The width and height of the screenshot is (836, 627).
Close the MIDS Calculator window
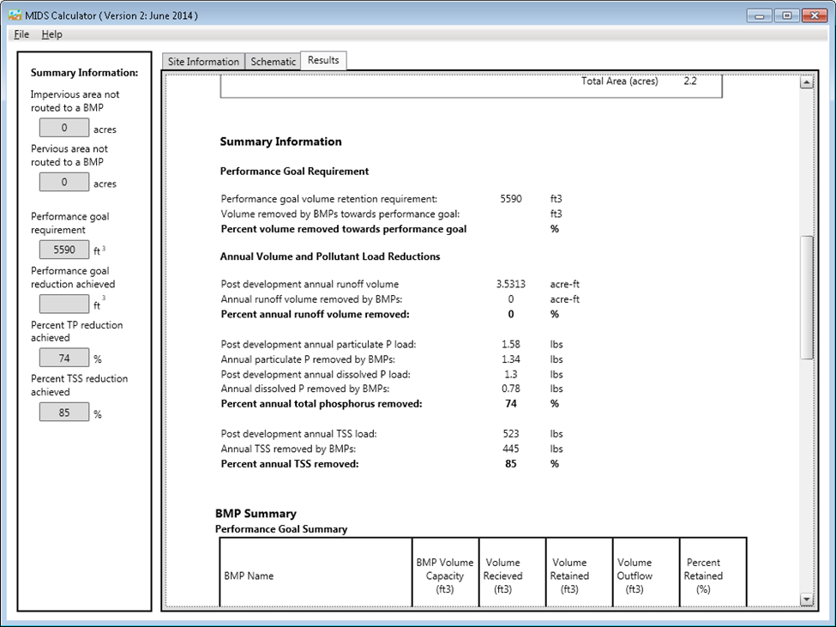(814, 15)
